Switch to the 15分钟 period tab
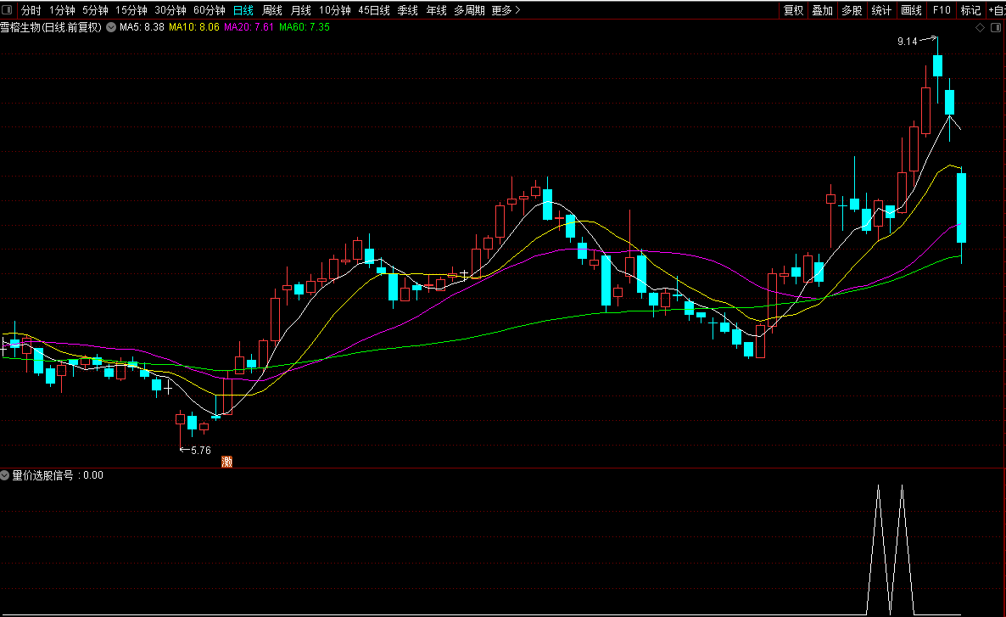Screen dimensions: 1006x617 [x=131, y=10]
